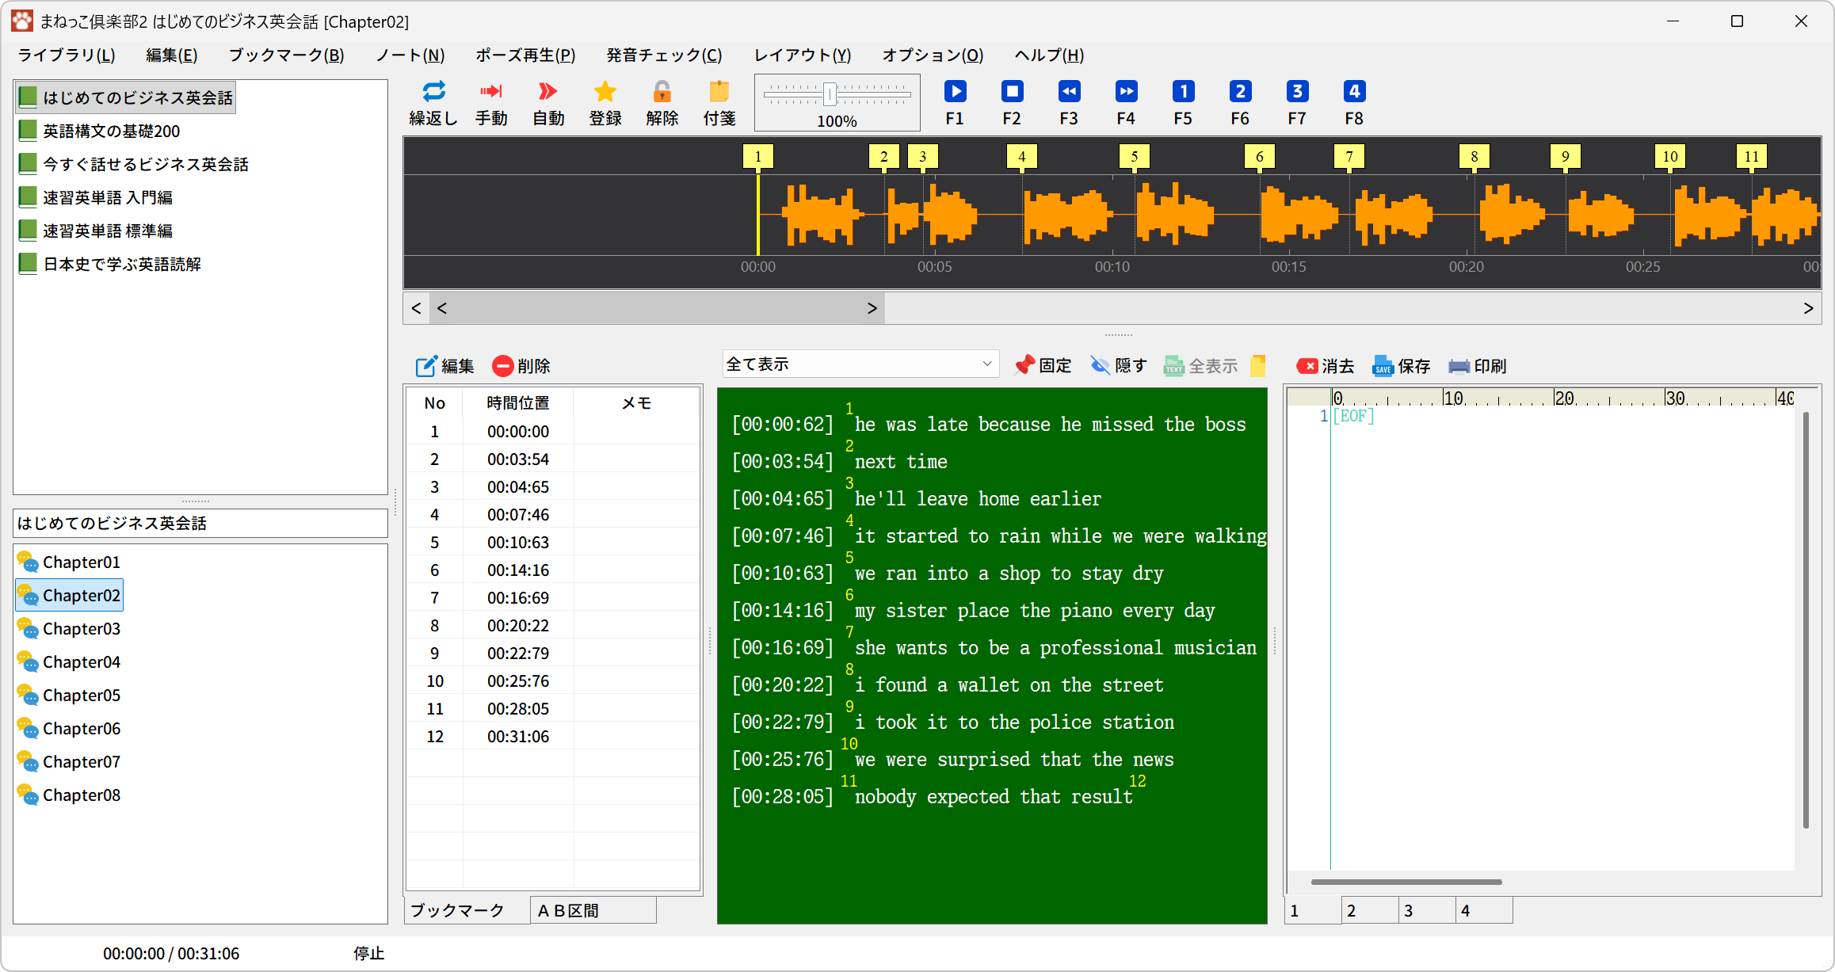1835x972 pixels.
Task: Click the F7 number 3 icon
Action: pyautogui.click(x=1297, y=103)
